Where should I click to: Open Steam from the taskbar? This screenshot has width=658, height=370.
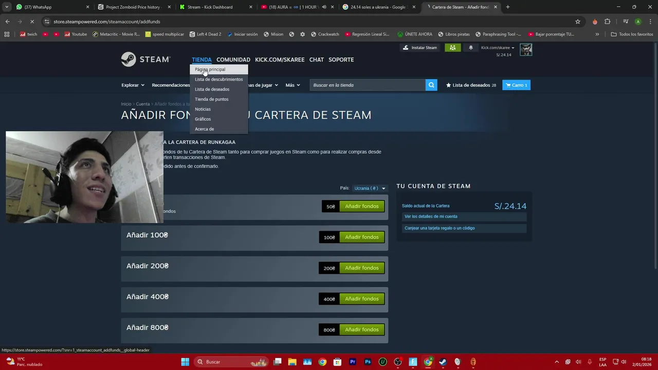[443, 362]
